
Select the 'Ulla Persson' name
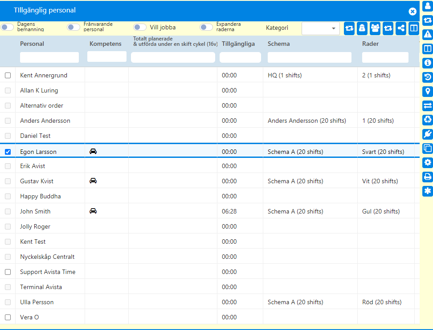(x=37, y=302)
